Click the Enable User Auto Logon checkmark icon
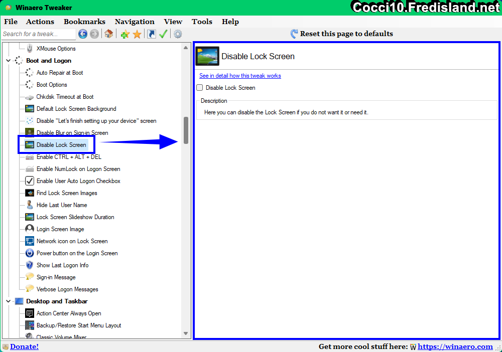Screen dimensions: 502x352 click(x=30, y=181)
